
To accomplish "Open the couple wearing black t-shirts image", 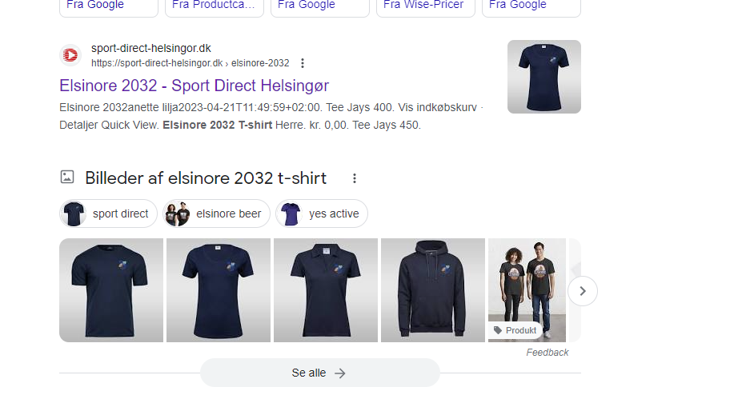I will [x=527, y=290].
